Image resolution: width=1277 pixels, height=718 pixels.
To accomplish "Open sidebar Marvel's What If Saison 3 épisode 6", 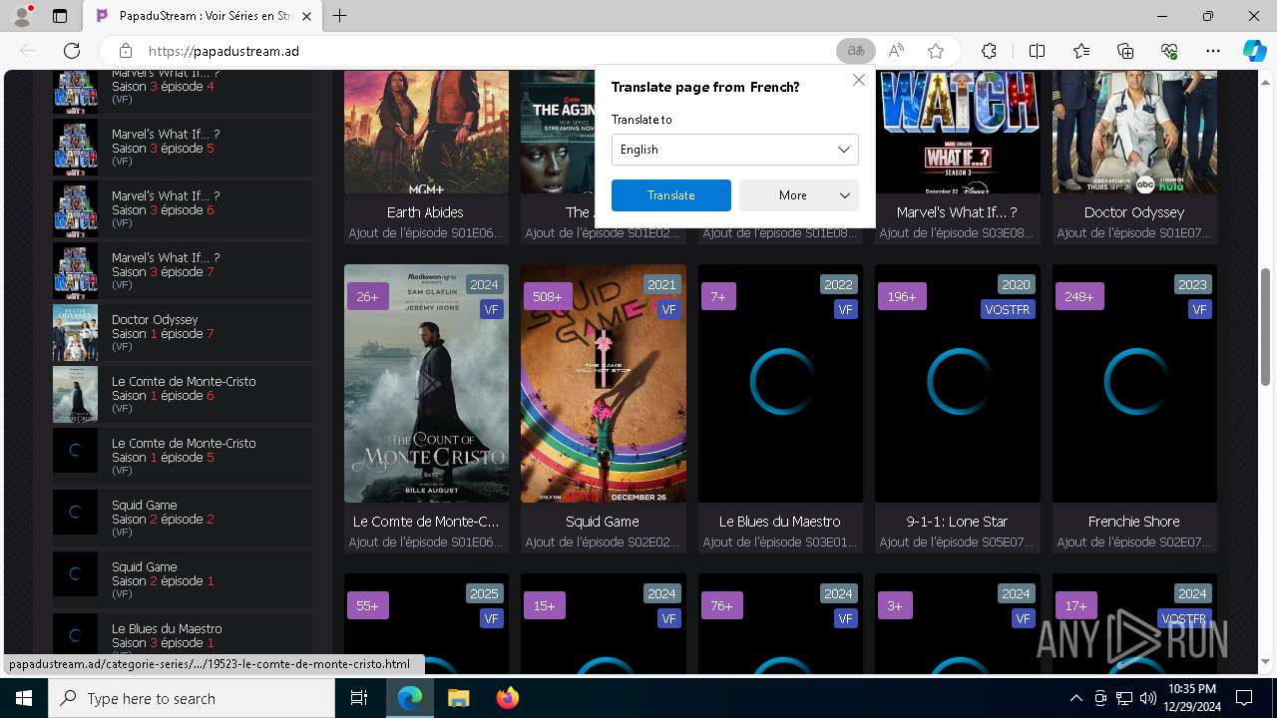I will pos(183,209).
